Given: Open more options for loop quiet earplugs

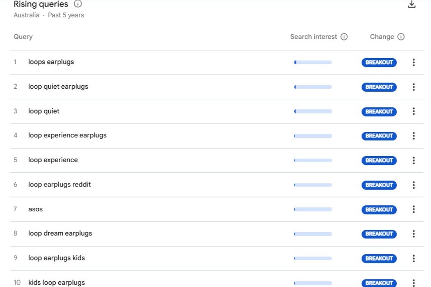Looking at the screenshot, I should coord(414,87).
